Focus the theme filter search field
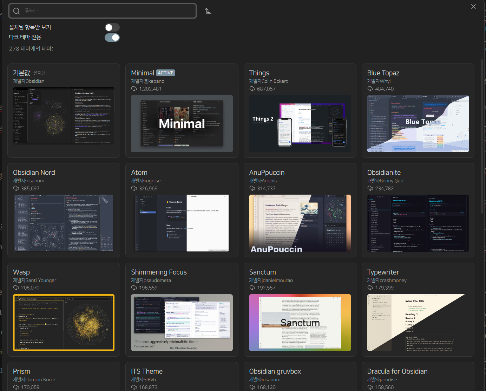This screenshot has height=391, width=486. (x=103, y=11)
